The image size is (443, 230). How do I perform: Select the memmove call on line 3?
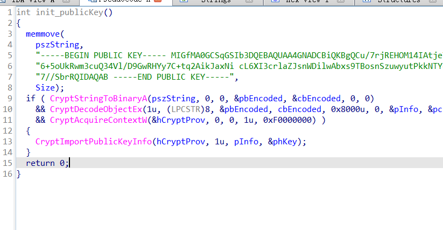coord(43,34)
